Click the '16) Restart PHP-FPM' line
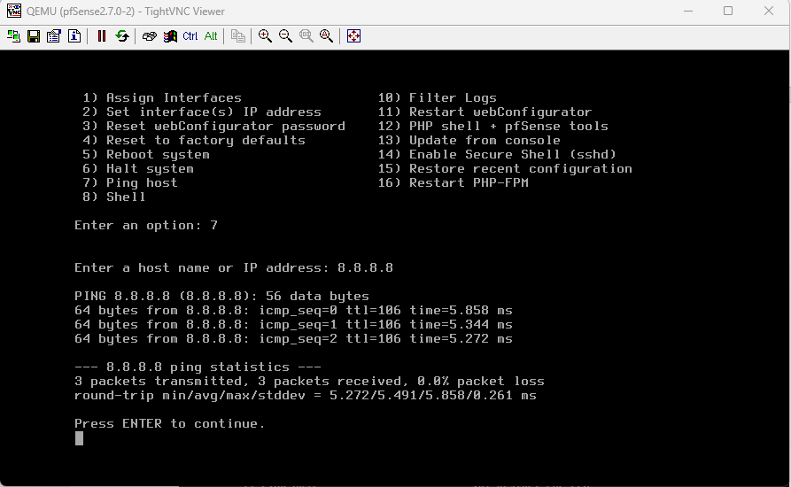Viewport: 791px width, 487px height. pyautogui.click(x=453, y=182)
